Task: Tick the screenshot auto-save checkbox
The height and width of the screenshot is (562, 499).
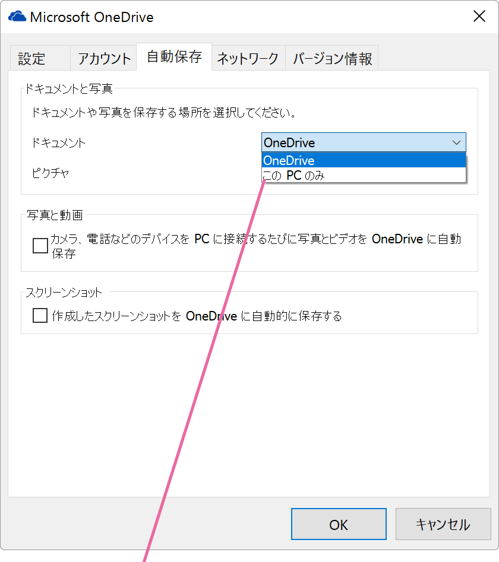Action: point(40,316)
